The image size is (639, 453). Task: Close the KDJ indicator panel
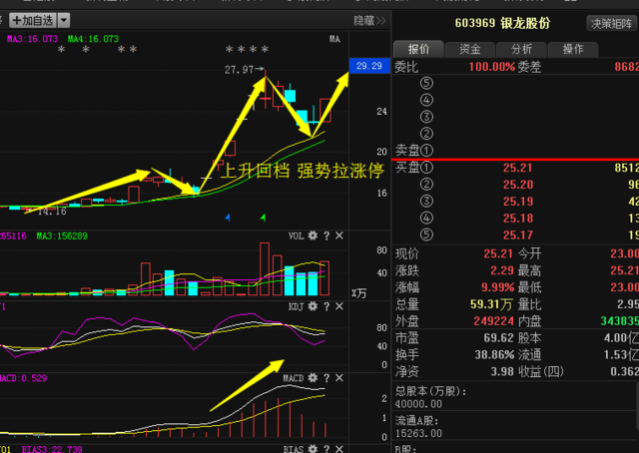click(339, 306)
